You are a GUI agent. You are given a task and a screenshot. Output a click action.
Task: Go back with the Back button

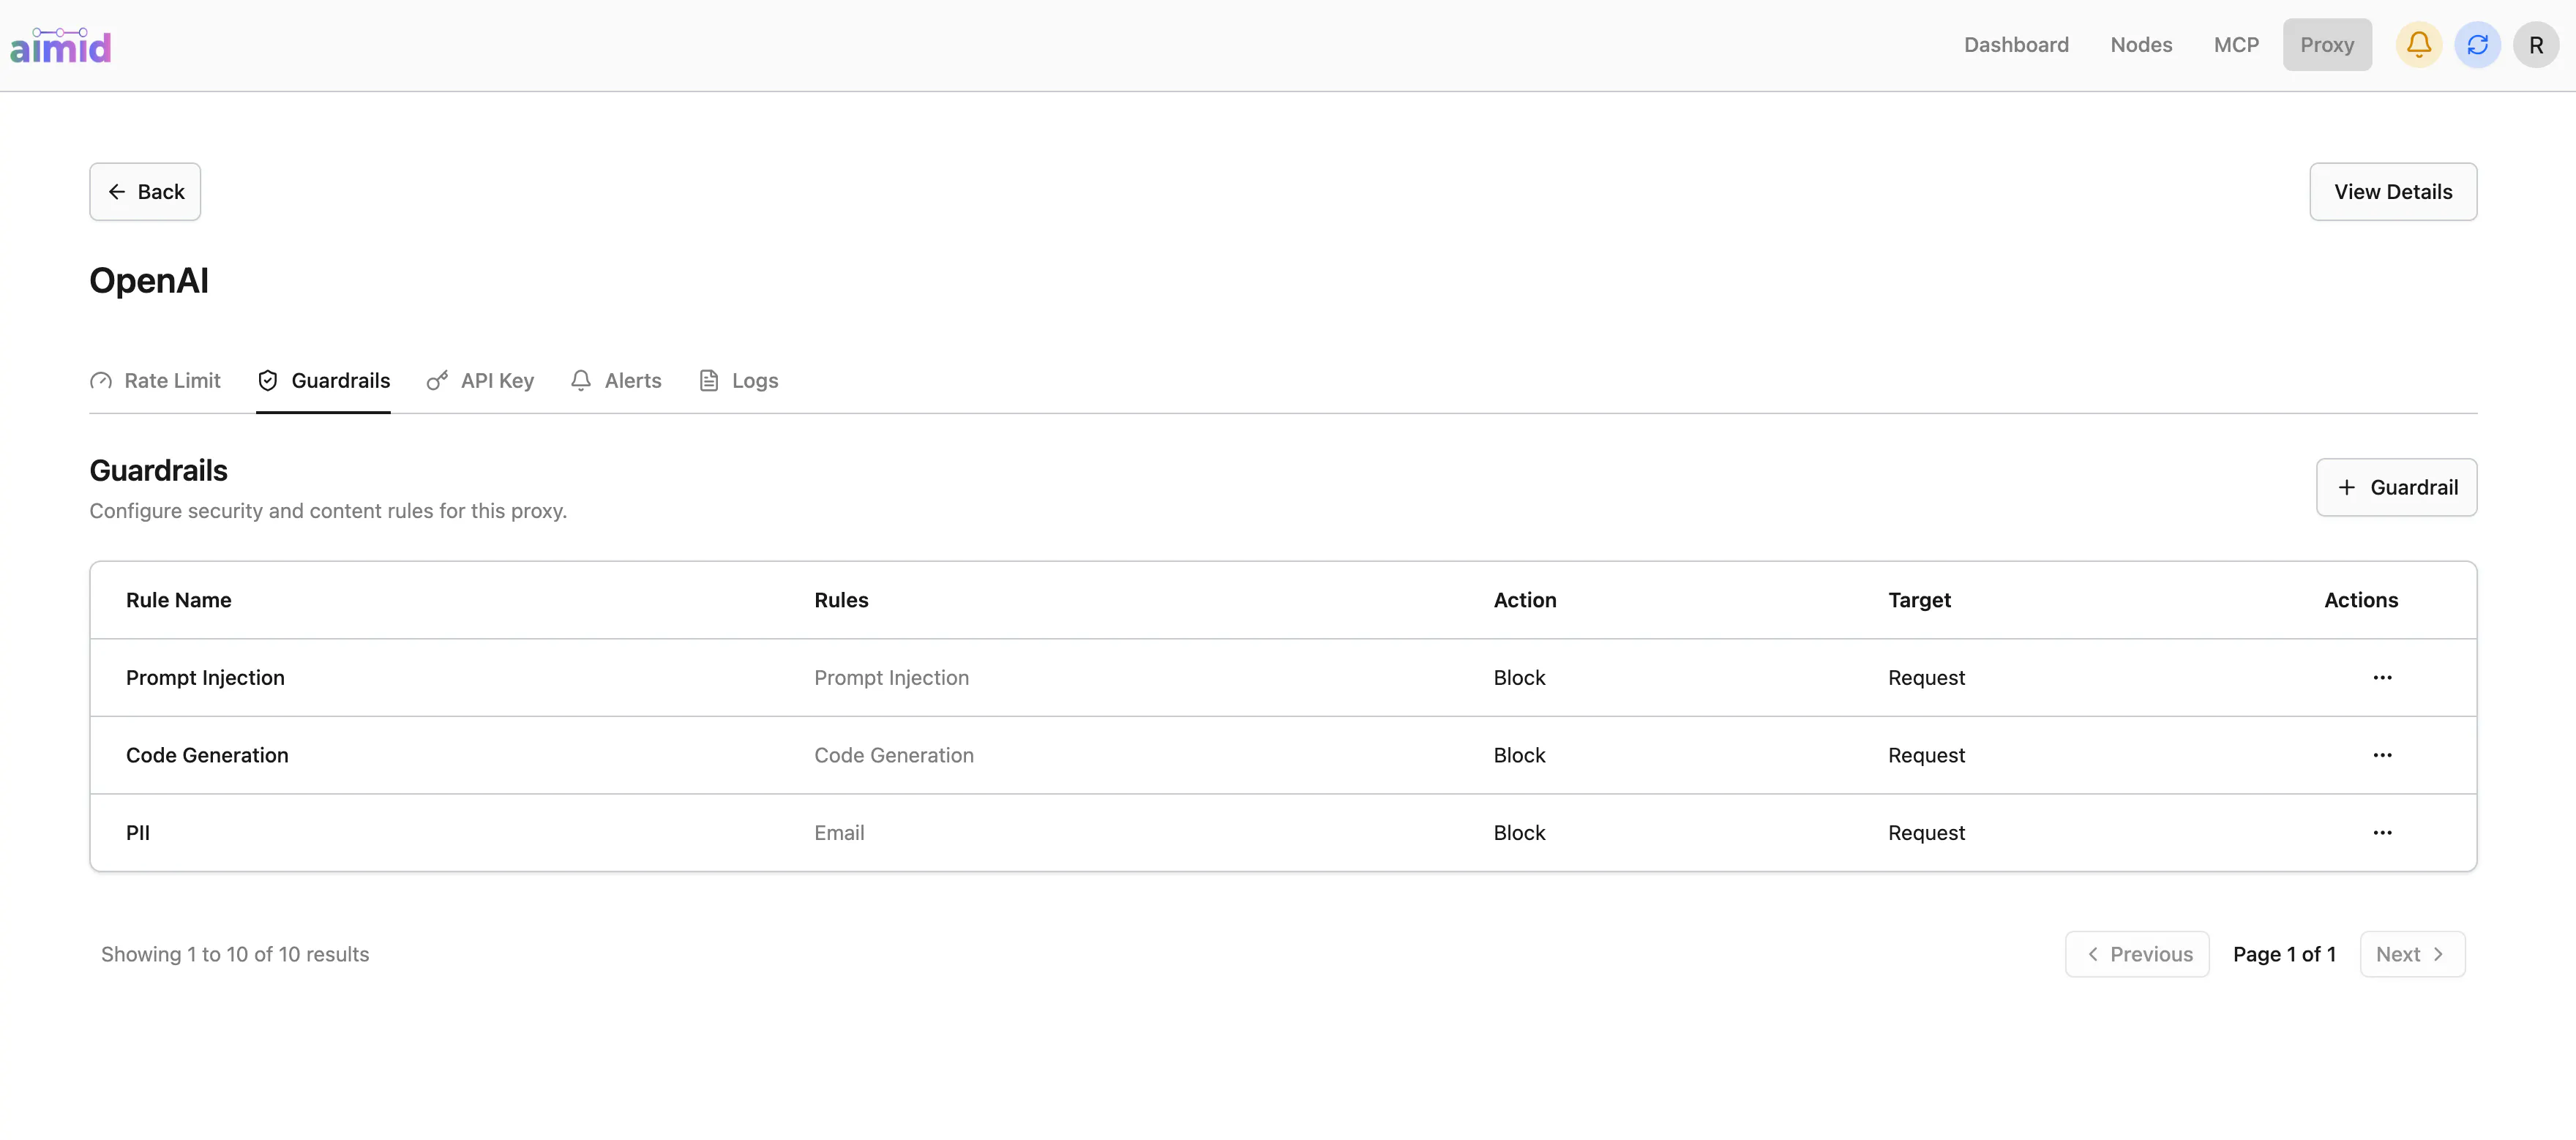pos(145,192)
